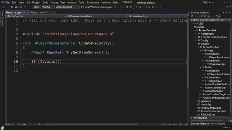The image size is (232, 130).
Task: Switch to the Playe...ance.h tab
Action: 39,13
